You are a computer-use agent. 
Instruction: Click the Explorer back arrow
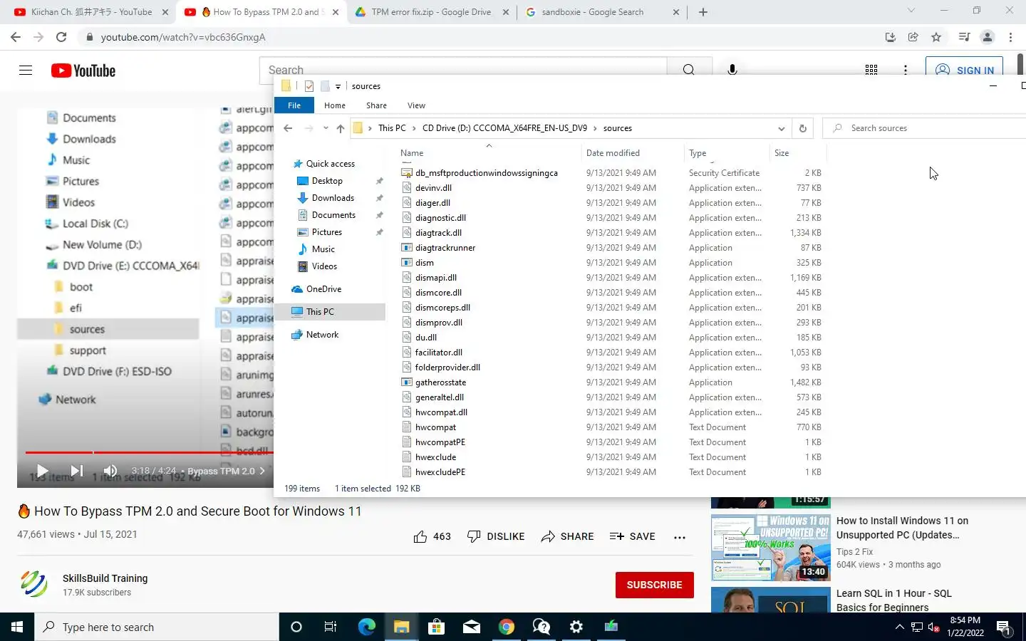pos(288,128)
